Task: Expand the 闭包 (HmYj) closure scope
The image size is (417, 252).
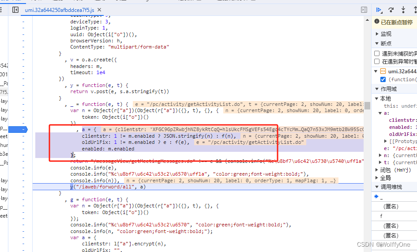Action: (376, 170)
